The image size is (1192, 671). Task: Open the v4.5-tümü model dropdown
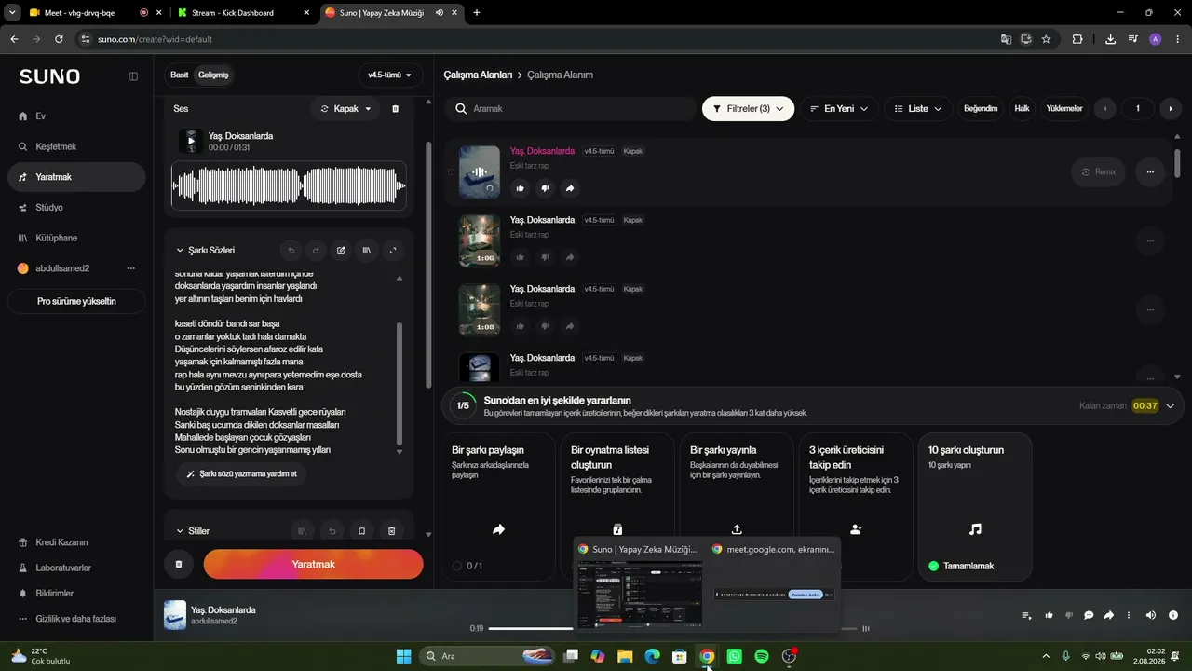point(390,75)
